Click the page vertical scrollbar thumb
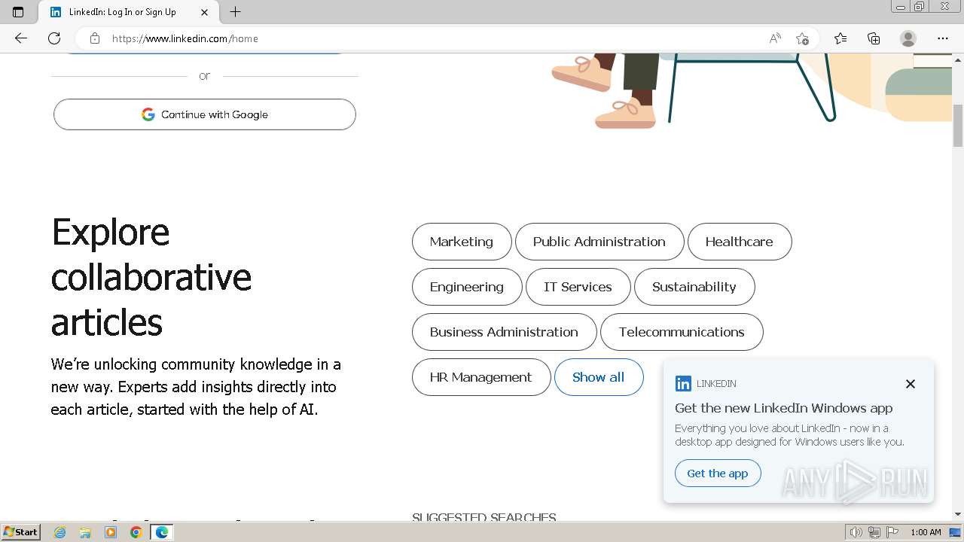Viewport: 964px width, 542px height. point(958,126)
